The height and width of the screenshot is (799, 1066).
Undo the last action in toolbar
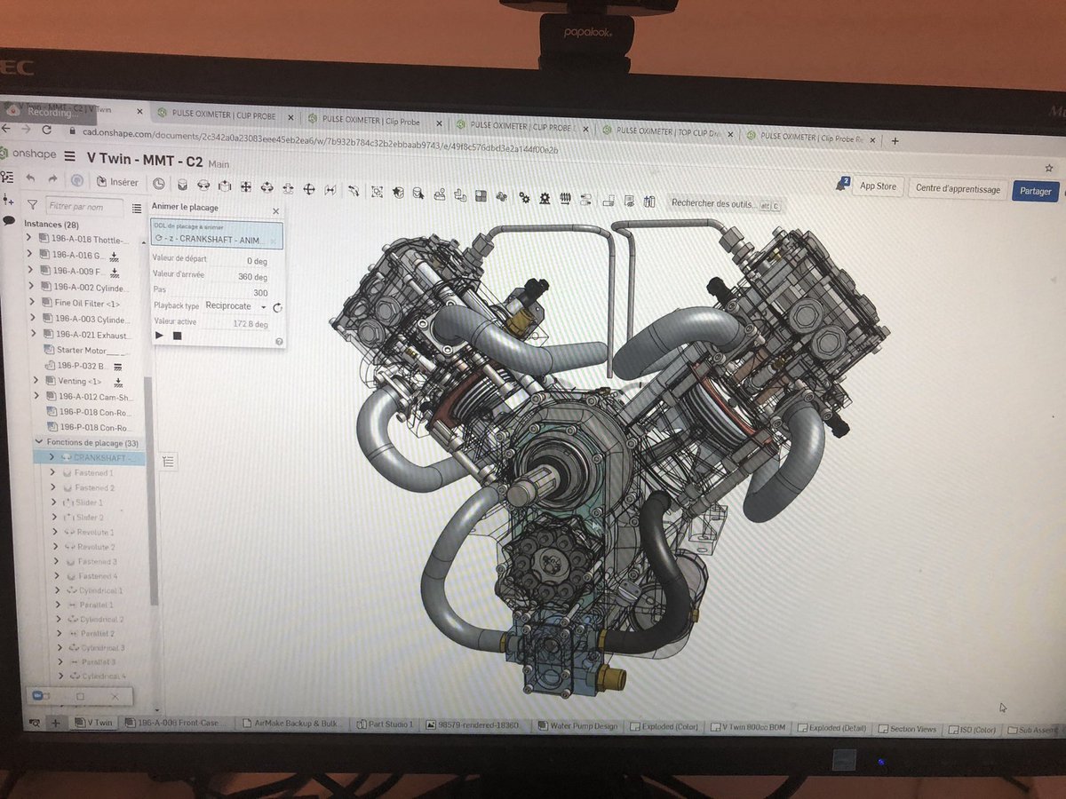[31, 178]
